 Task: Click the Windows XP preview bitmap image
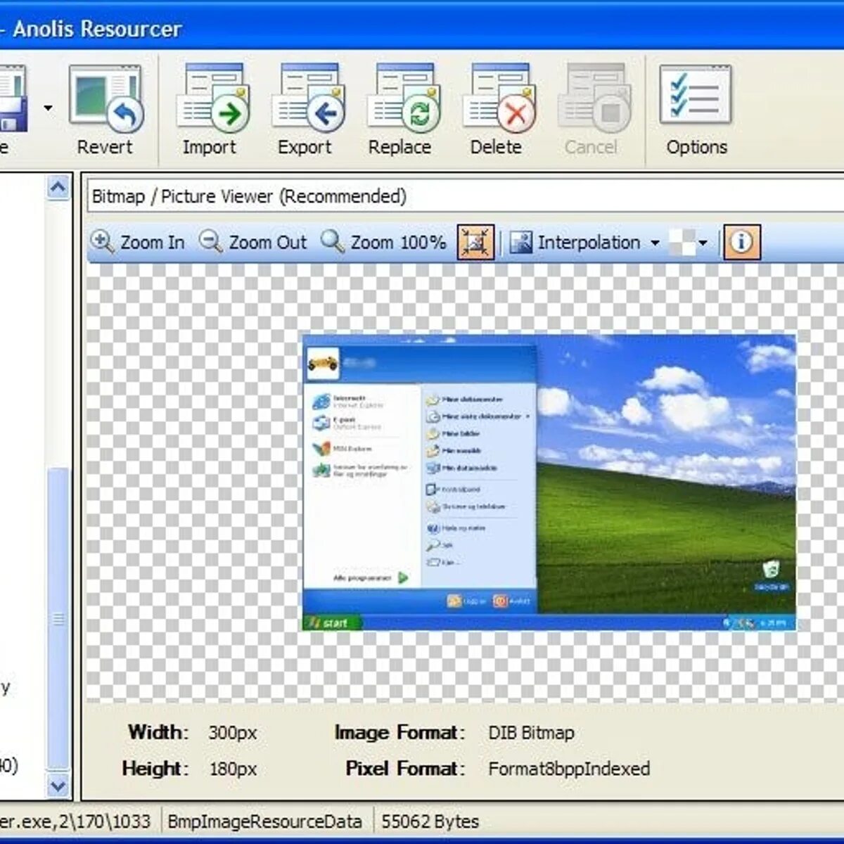(x=549, y=482)
